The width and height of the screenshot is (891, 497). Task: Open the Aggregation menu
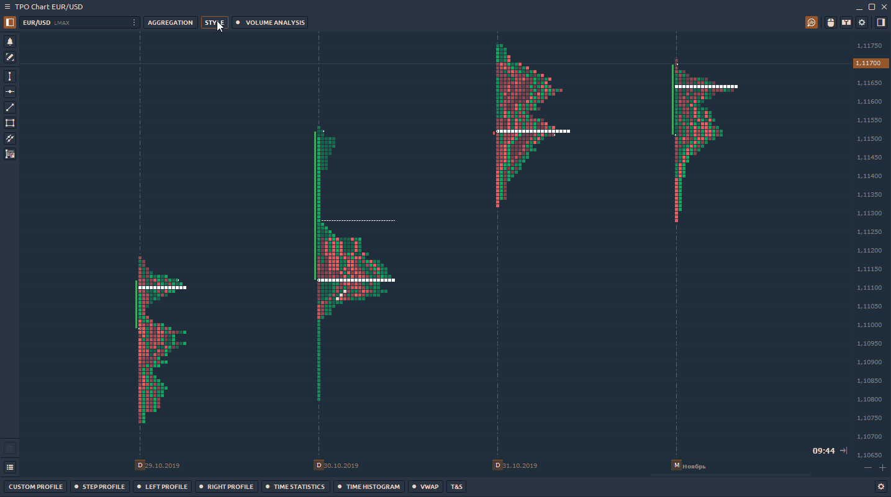point(170,22)
